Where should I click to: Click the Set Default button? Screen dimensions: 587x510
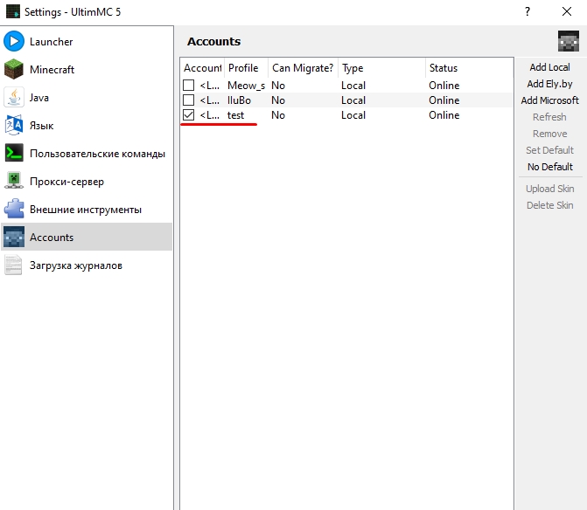(549, 150)
